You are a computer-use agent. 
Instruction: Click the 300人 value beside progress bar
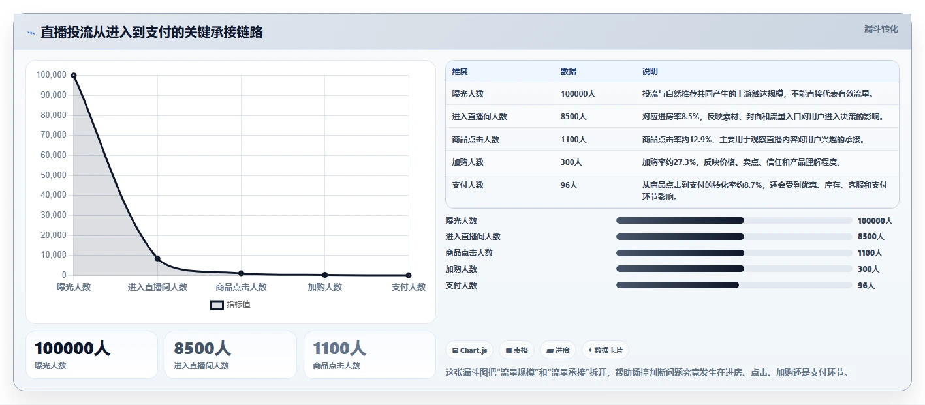pos(868,269)
